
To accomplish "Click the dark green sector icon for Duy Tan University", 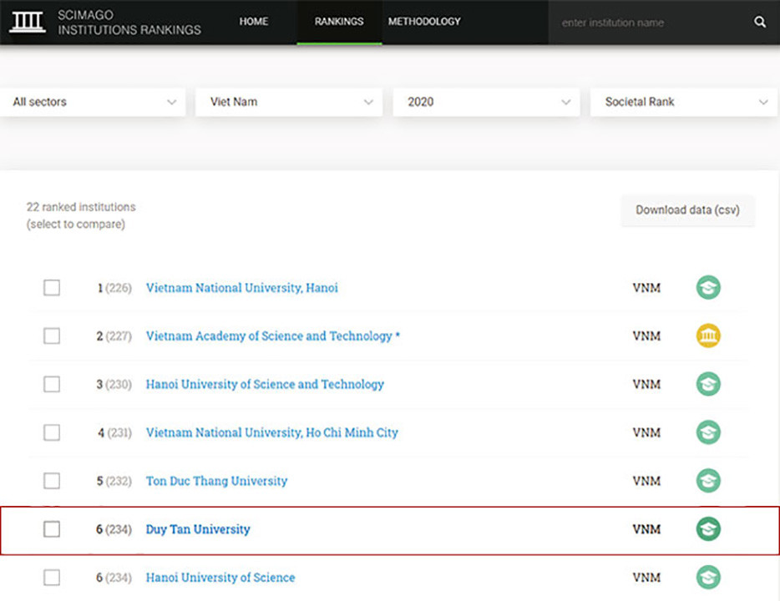I will click(707, 528).
